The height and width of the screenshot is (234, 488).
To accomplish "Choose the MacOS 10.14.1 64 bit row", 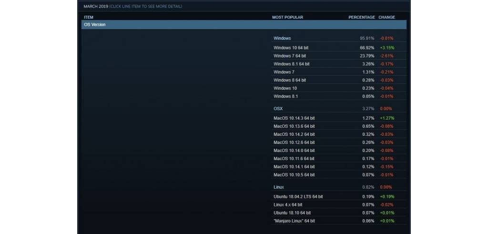I will 338,166.
